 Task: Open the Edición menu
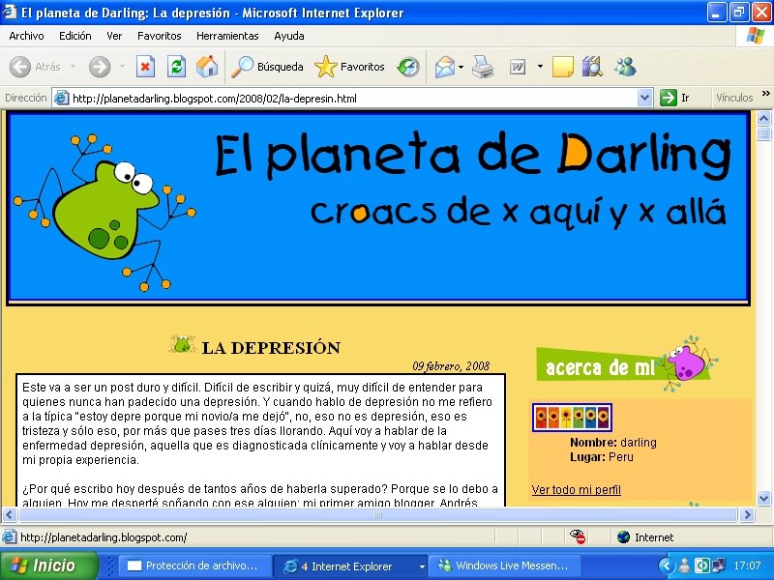[x=75, y=36]
